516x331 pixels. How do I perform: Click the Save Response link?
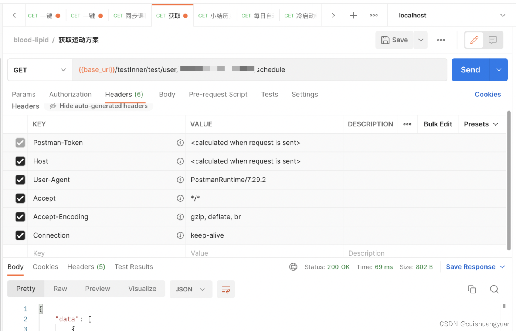pyautogui.click(x=471, y=267)
